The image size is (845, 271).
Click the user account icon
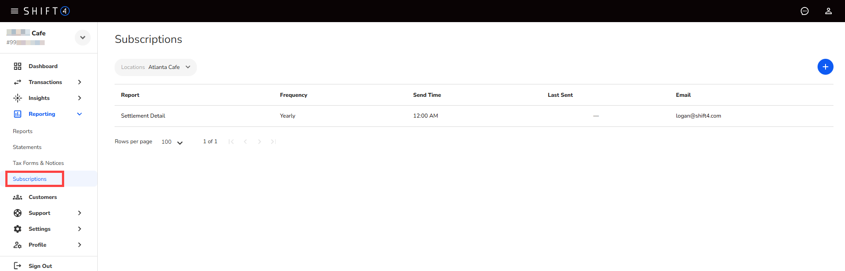click(x=828, y=11)
